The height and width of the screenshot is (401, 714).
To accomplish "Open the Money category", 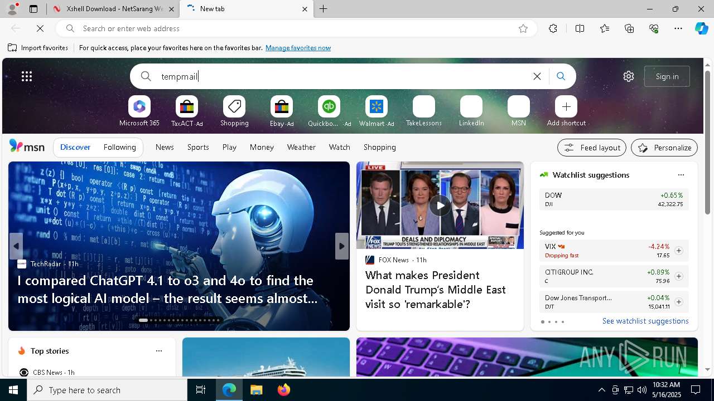I will pyautogui.click(x=262, y=147).
